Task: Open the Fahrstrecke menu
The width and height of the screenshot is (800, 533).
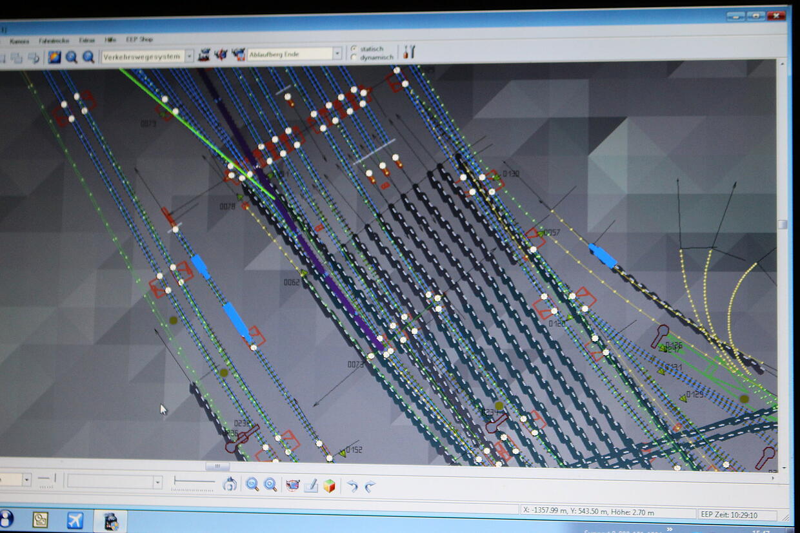Action: coord(54,41)
